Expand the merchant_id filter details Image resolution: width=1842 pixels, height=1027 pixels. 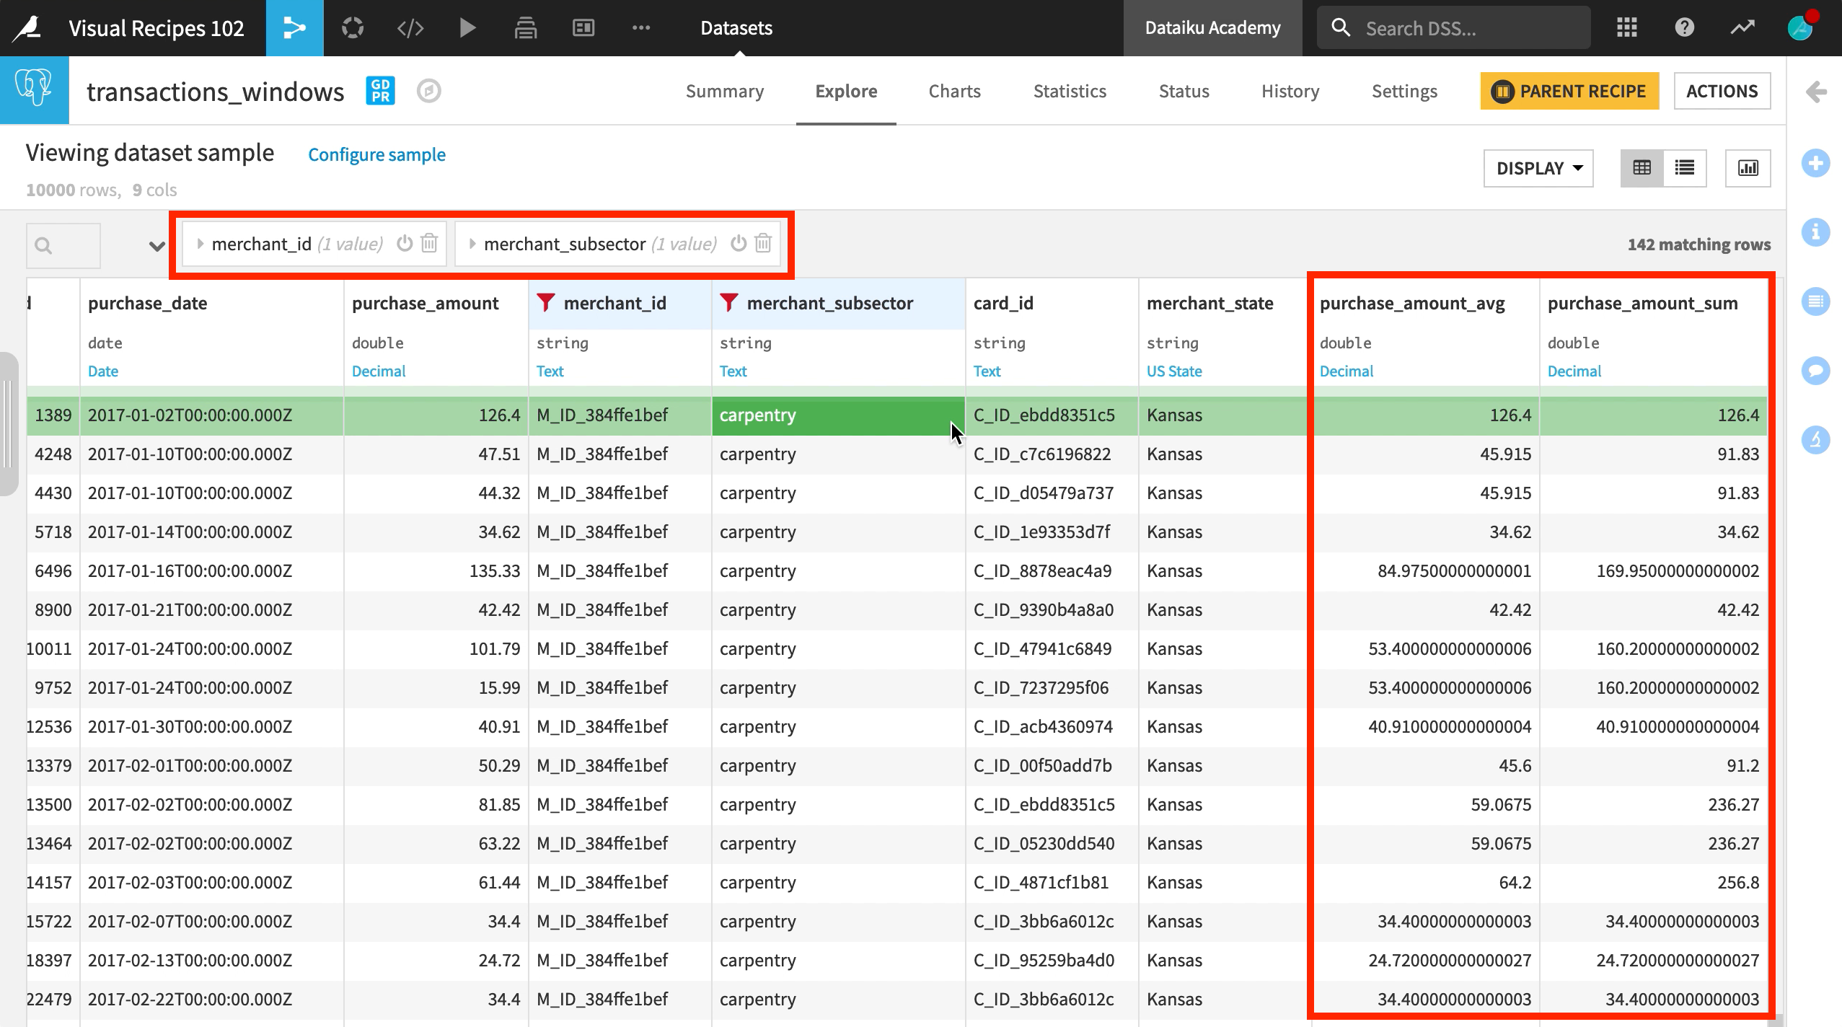pyautogui.click(x=201, y=244)
